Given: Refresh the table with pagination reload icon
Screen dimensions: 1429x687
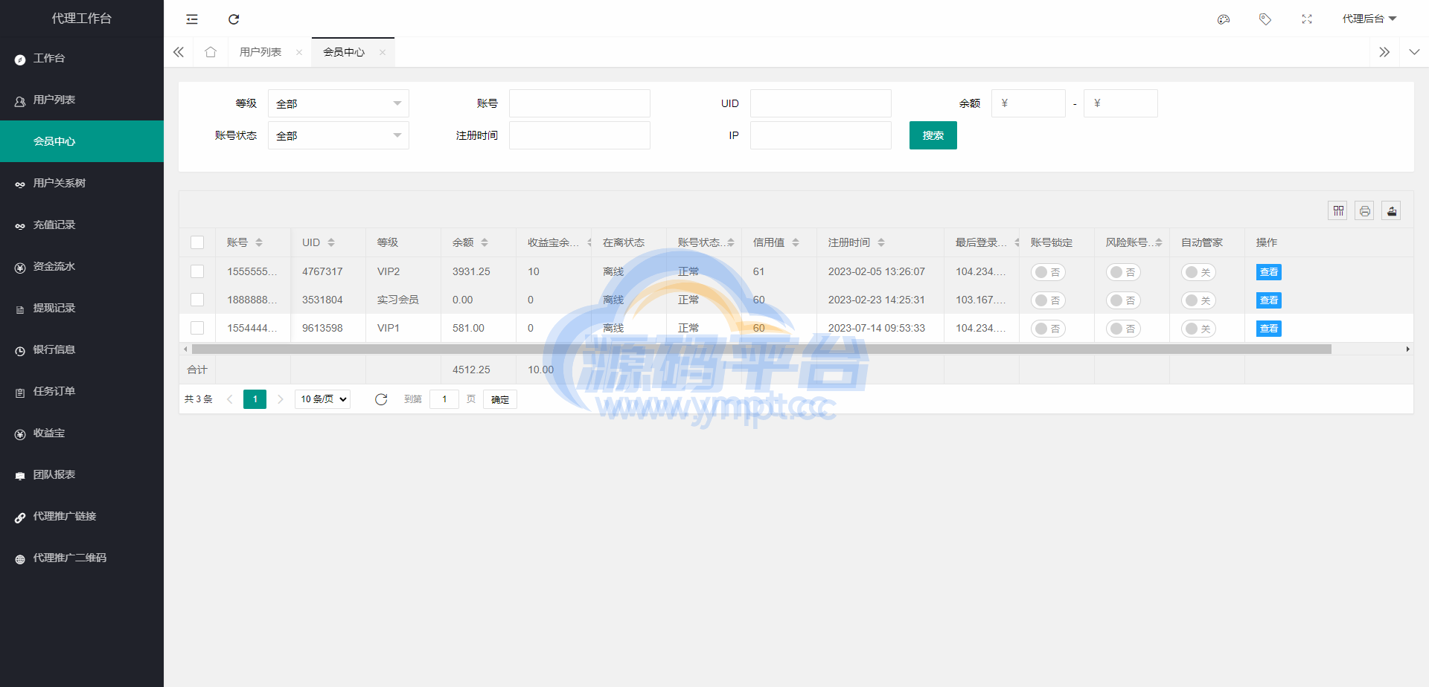Looking at the screenshot, I should pyautogui.click(x=381, y=399).
